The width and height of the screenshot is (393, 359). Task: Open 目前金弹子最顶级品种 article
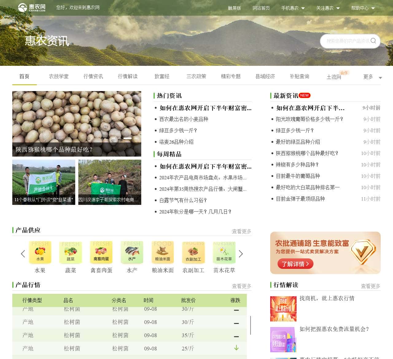coord(300,199)
